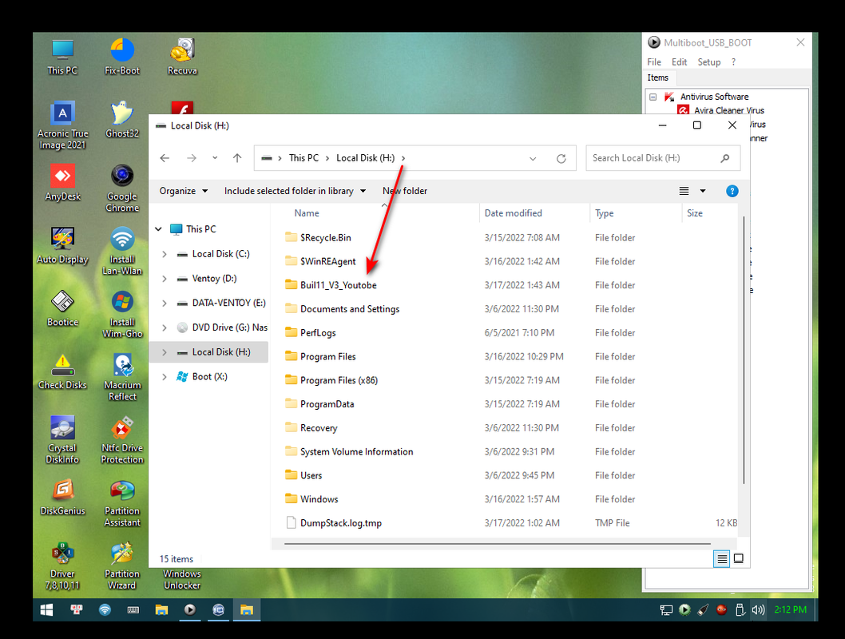The image size is (845, 639).
Task: Open the This PC desktop icon
Action: pos(62,58)
